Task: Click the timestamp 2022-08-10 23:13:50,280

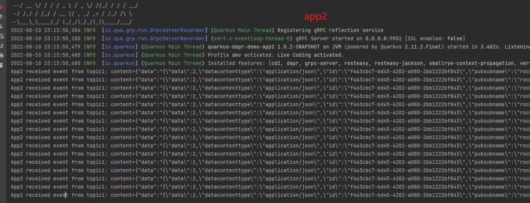Action: (x=45, y=39)
